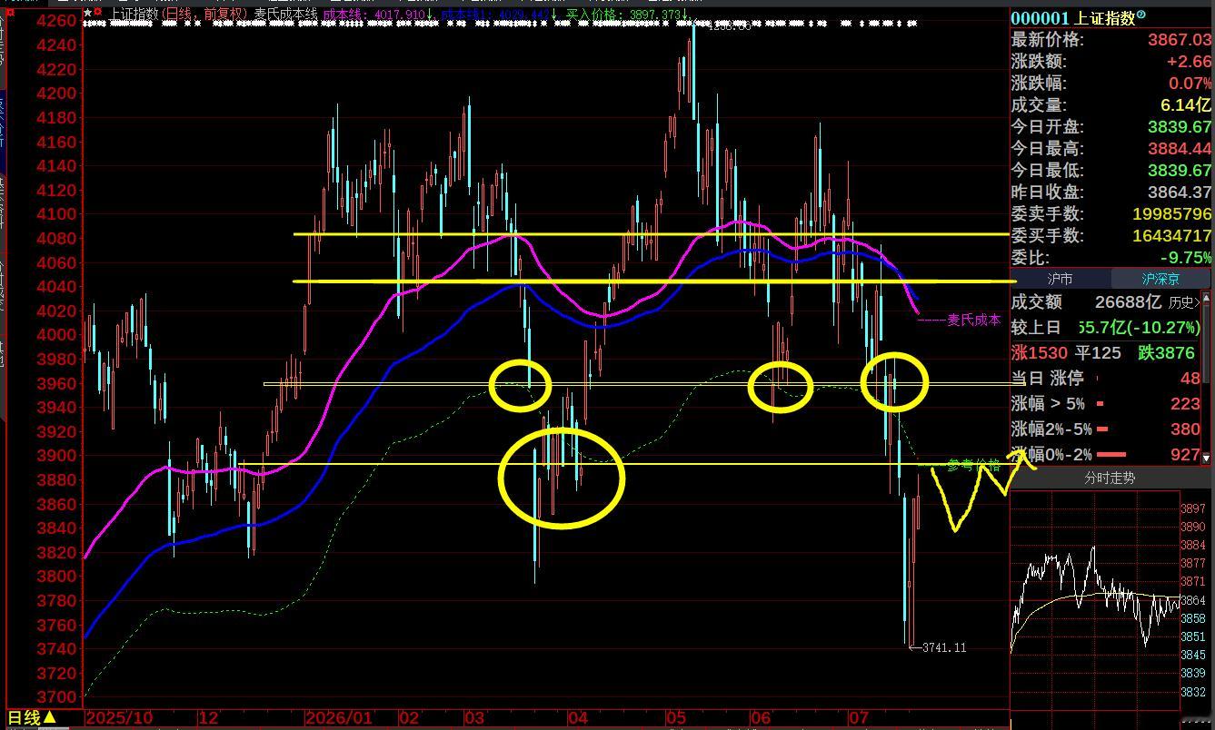Screen dimensions: 1215x730
Task: Click the scrollbar beside the market stats panel
Action: coord(1207,378)
